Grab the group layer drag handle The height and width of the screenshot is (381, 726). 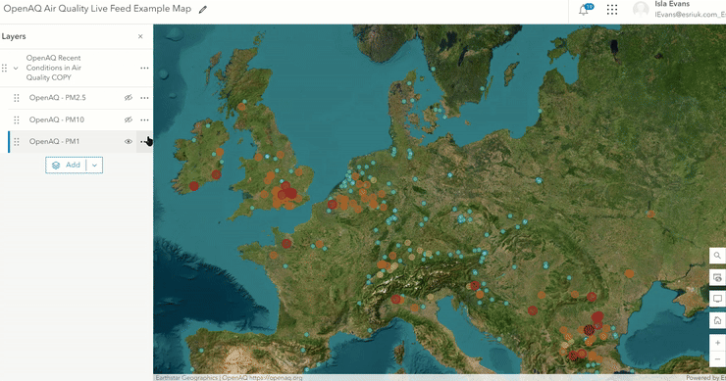pos(4,68)
